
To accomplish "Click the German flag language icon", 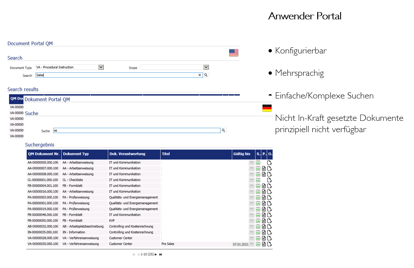I will 267,108.
